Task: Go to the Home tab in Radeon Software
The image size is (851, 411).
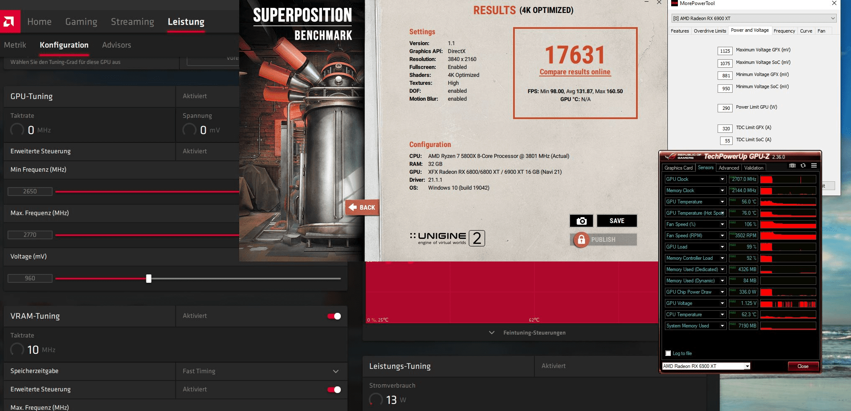Action: point(39,22)
